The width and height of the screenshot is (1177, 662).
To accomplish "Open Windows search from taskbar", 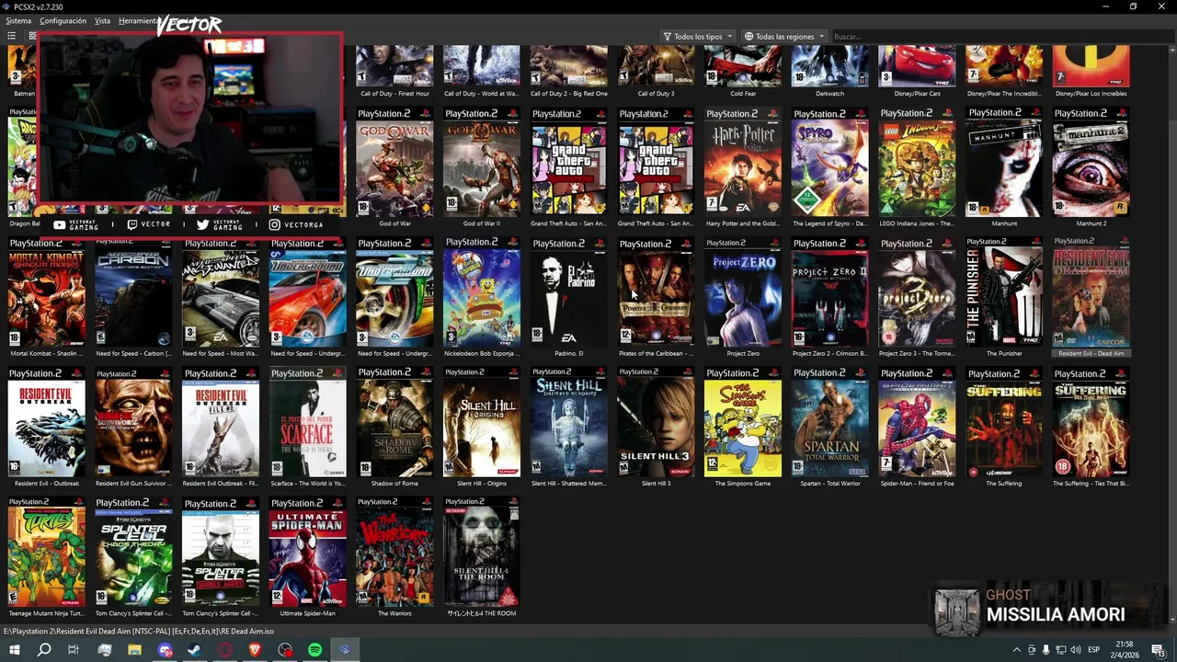I will (x=44, y=650).
